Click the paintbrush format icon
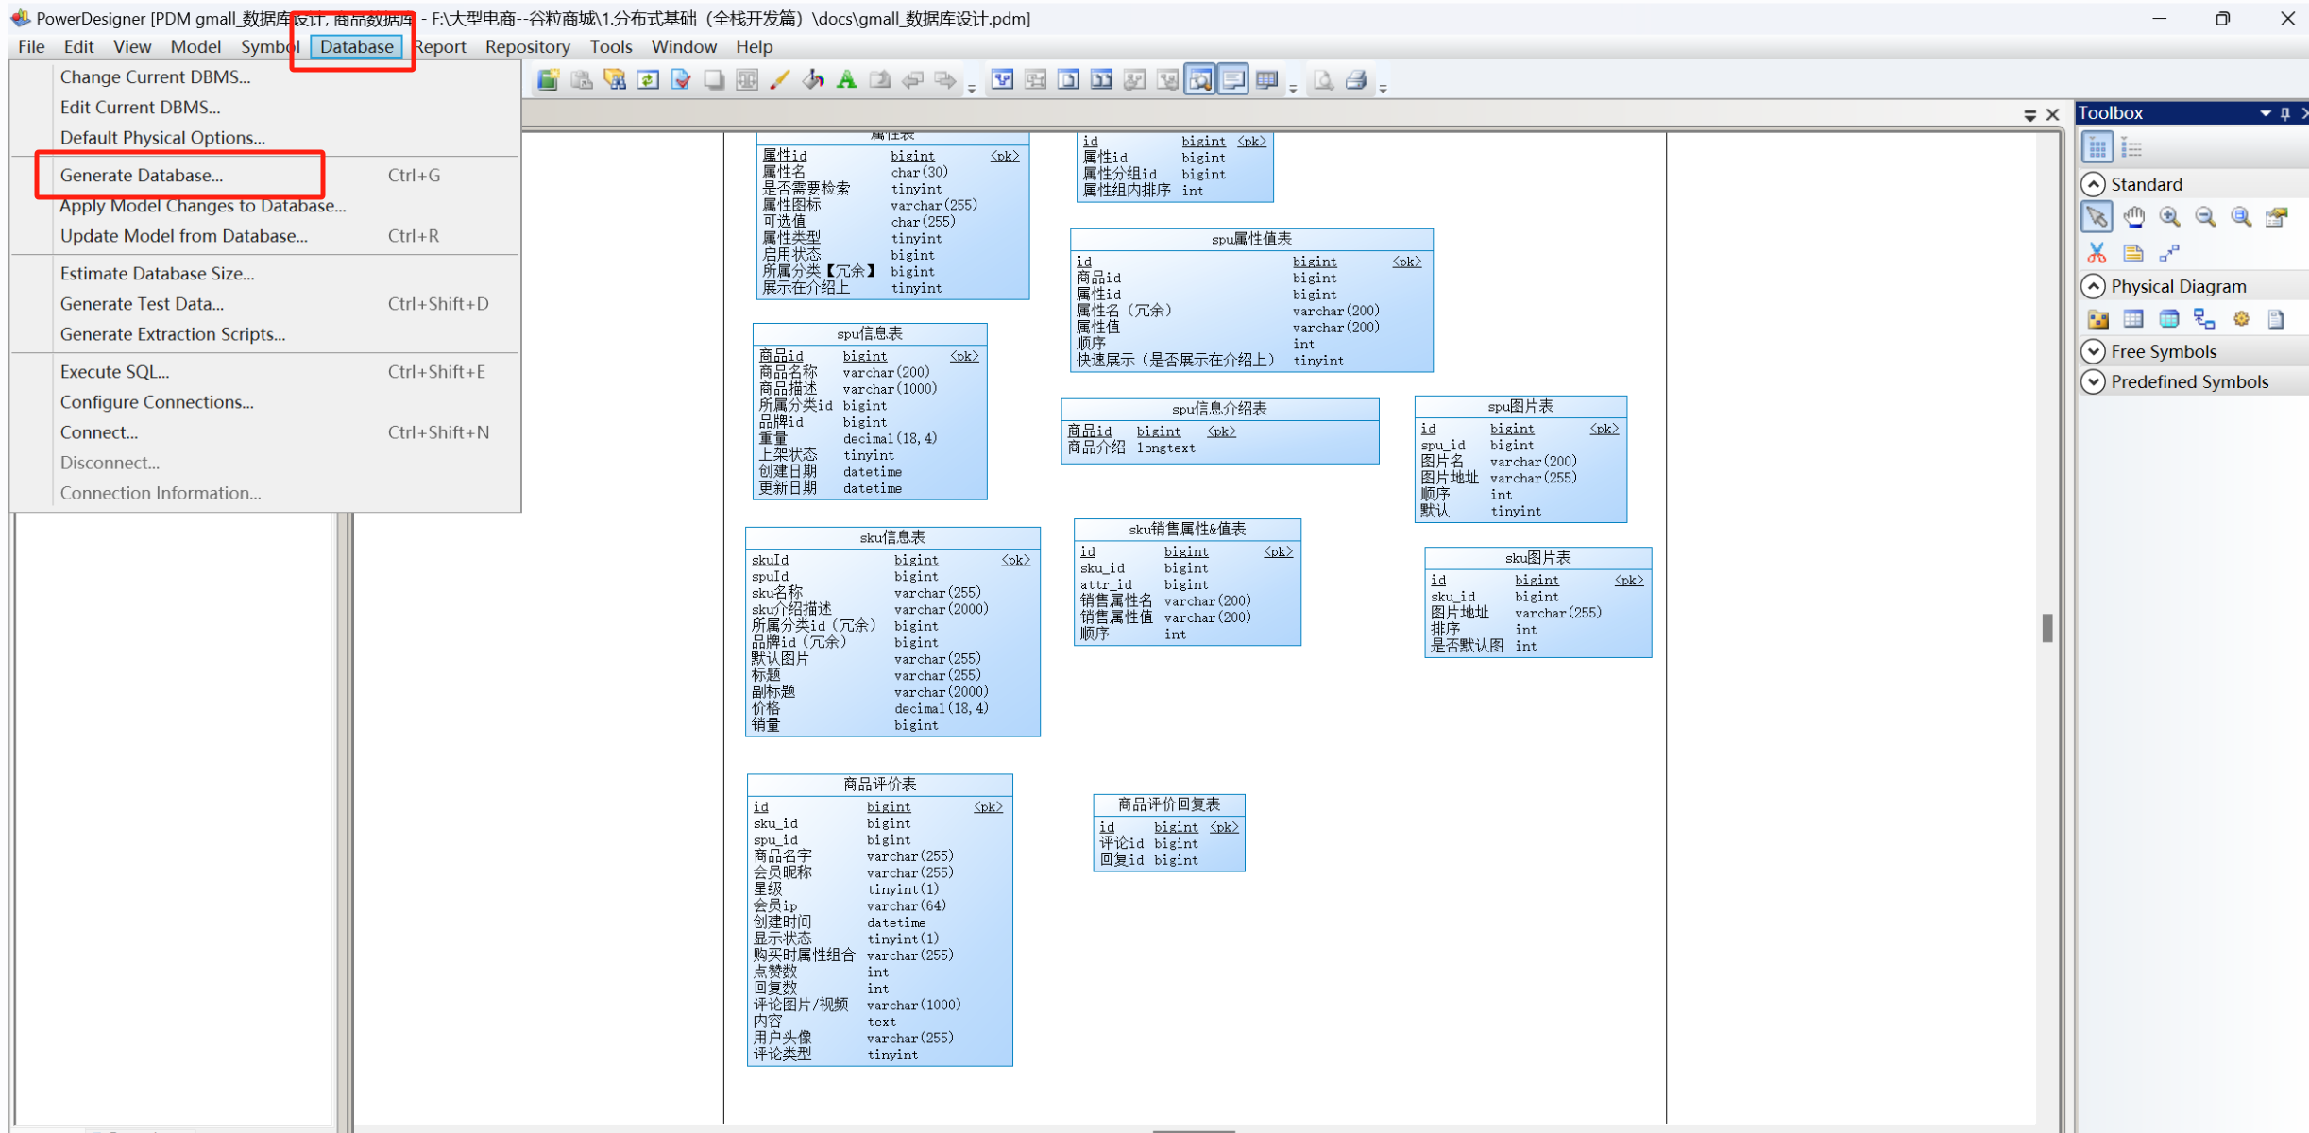 (x=780, y=80)
